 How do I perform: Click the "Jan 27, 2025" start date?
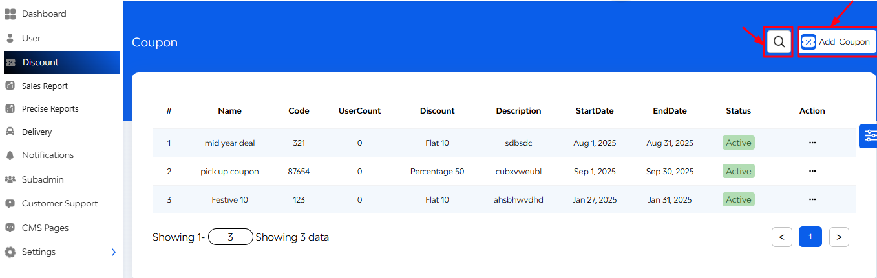point(595,200)
